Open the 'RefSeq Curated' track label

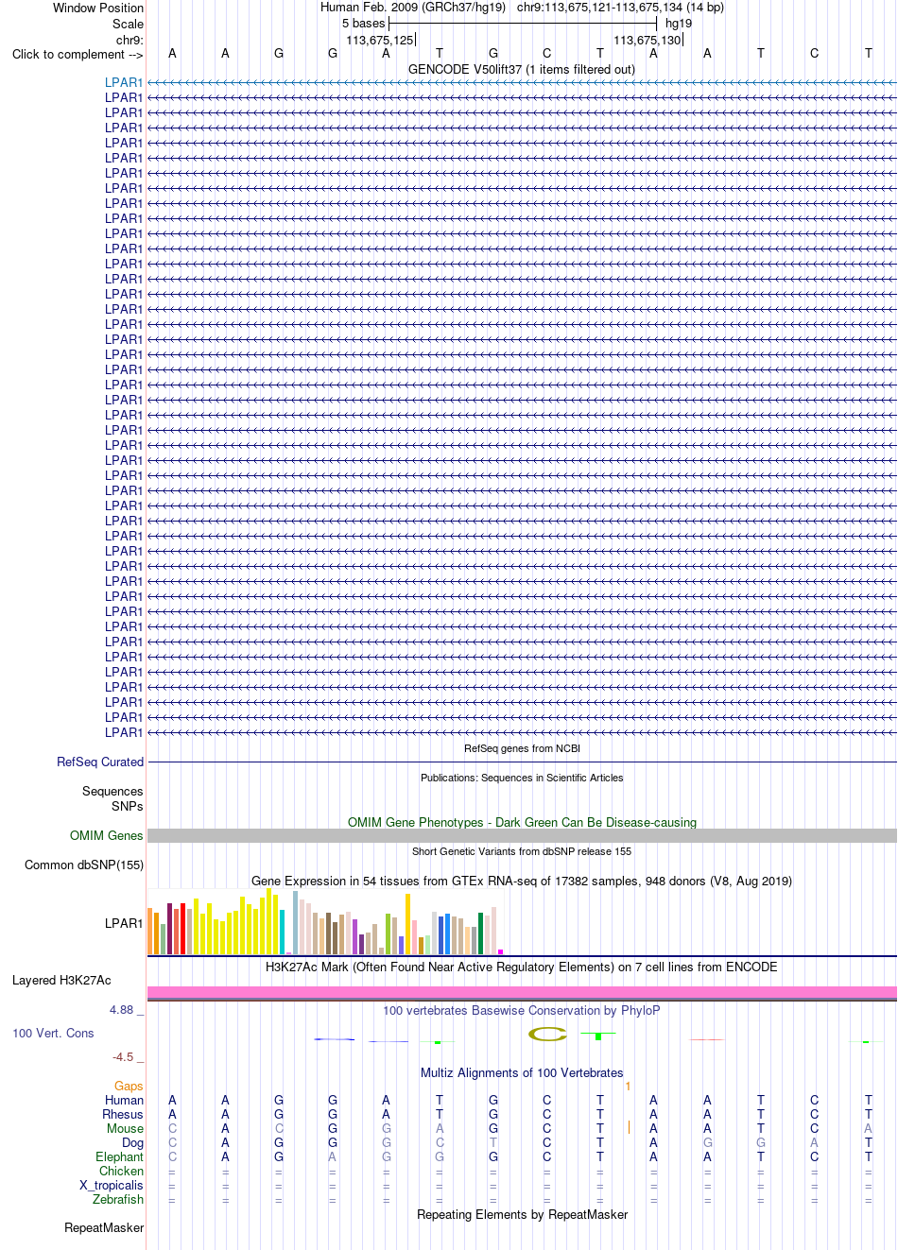[100, 762]
